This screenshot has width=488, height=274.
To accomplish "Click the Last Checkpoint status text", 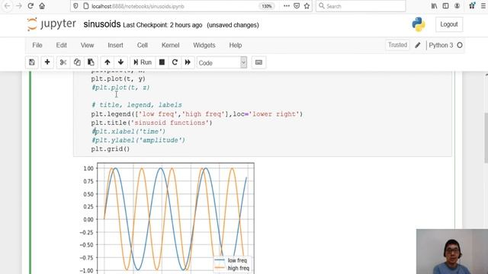I will pyautogui.click(x=162, y=25).
